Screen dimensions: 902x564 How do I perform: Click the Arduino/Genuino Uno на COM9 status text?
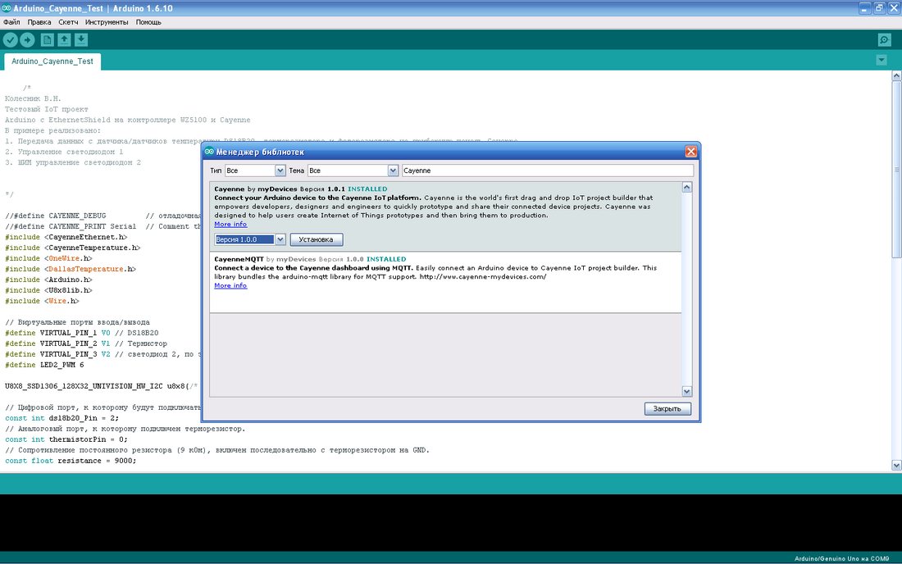click(x=841, y=558)
